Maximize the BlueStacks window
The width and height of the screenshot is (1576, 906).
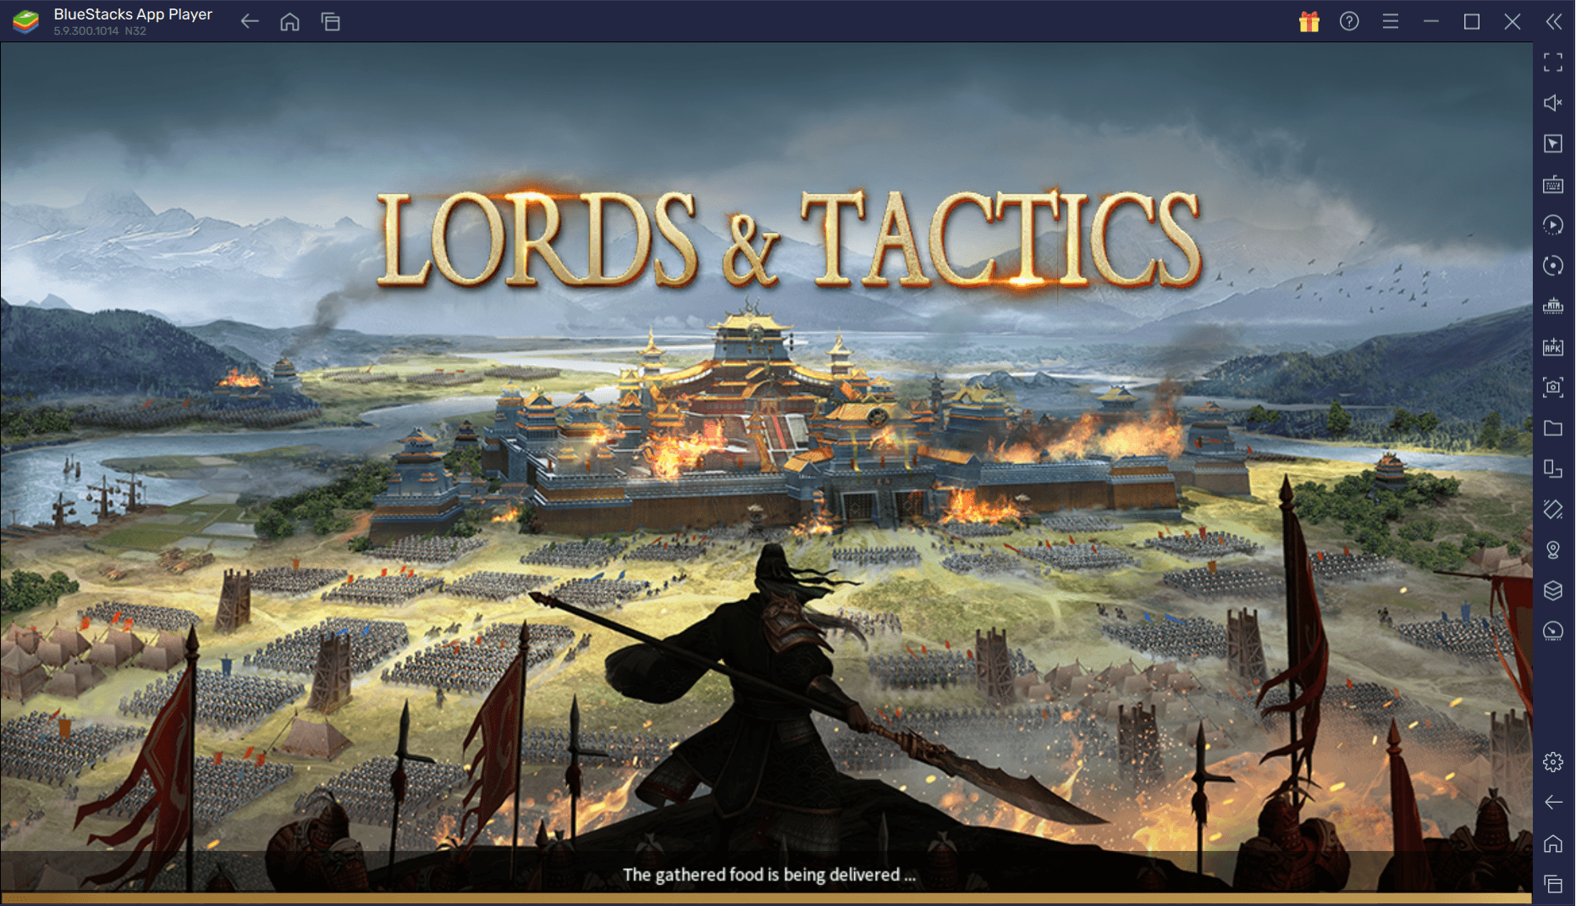coord(1472,21)
